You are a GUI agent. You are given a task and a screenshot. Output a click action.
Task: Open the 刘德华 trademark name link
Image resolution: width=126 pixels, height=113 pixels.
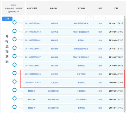[14, 5]
